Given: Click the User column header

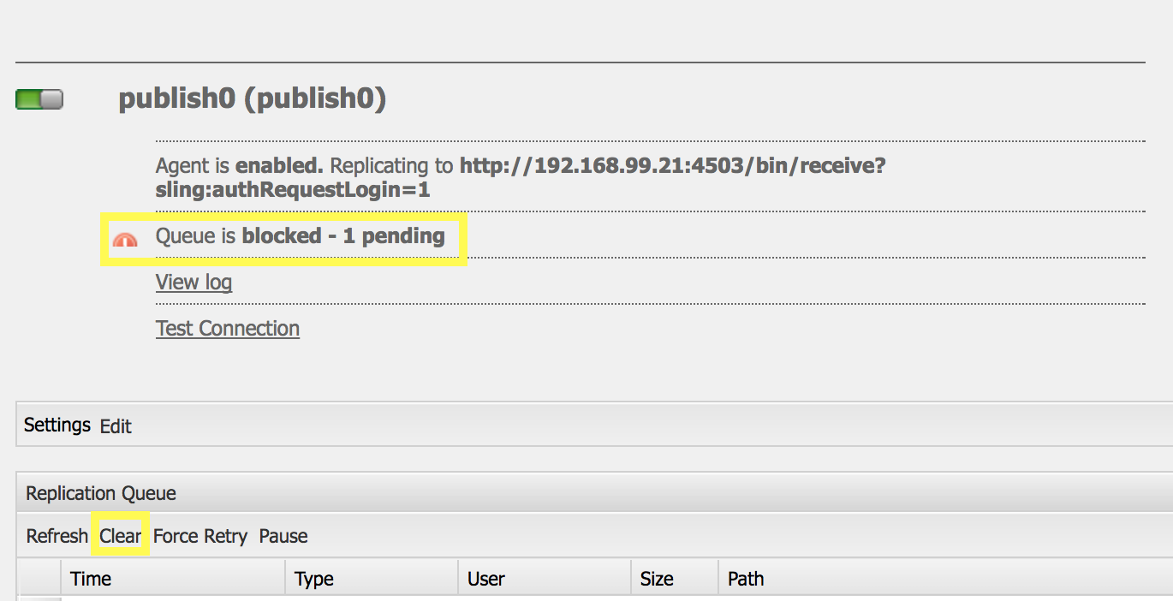Looking at the screenshot, I should coord(485,579).
